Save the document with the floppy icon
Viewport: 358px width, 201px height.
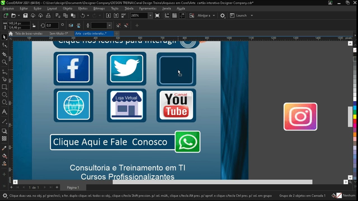[x=25, y=16]
